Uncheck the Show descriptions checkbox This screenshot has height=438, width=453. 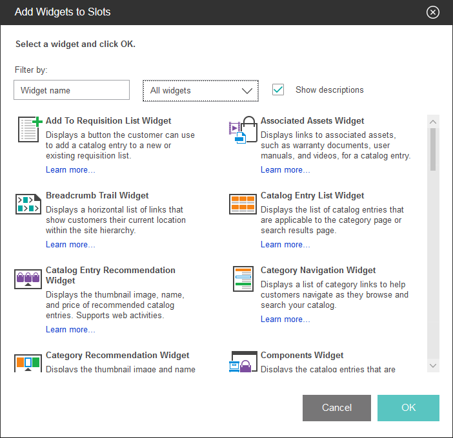[278, 90]
